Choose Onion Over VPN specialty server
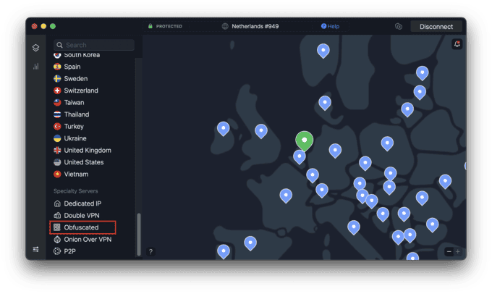The height and width of the screenshot is (294, 492). point(88,240)
